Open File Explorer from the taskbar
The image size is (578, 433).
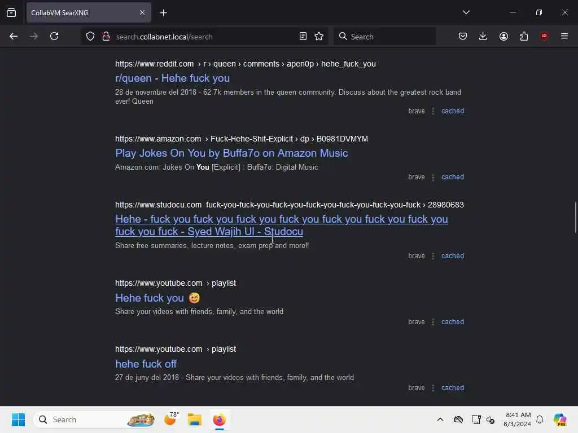(x=194, y=419)
